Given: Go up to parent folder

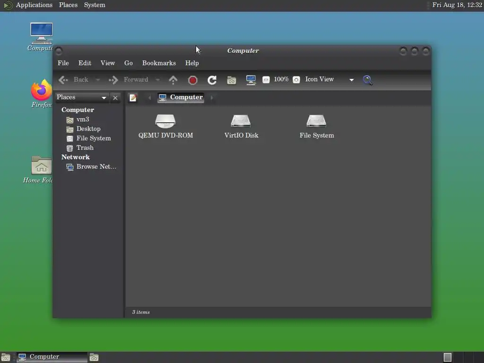Looking at the screenshot, I should pos(173,80).
